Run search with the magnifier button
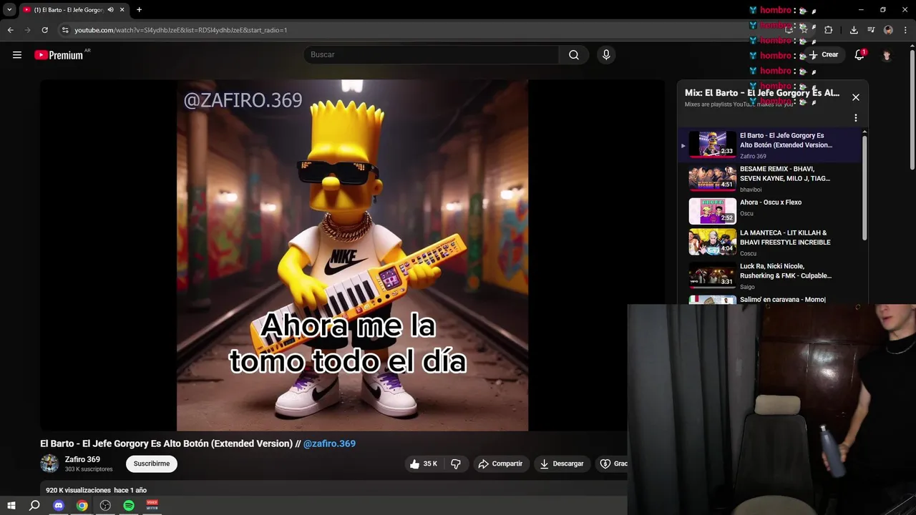This screenshot has height=515, width=916. point(574,55)
